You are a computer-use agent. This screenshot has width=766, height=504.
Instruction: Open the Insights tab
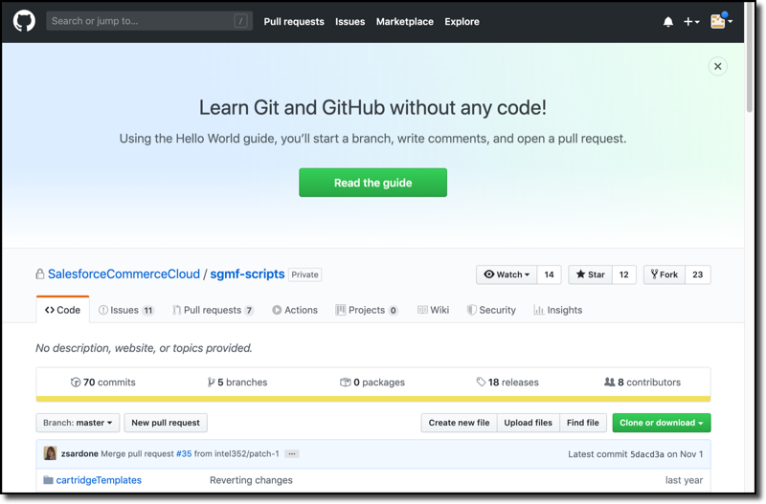[x=558, y=310]
